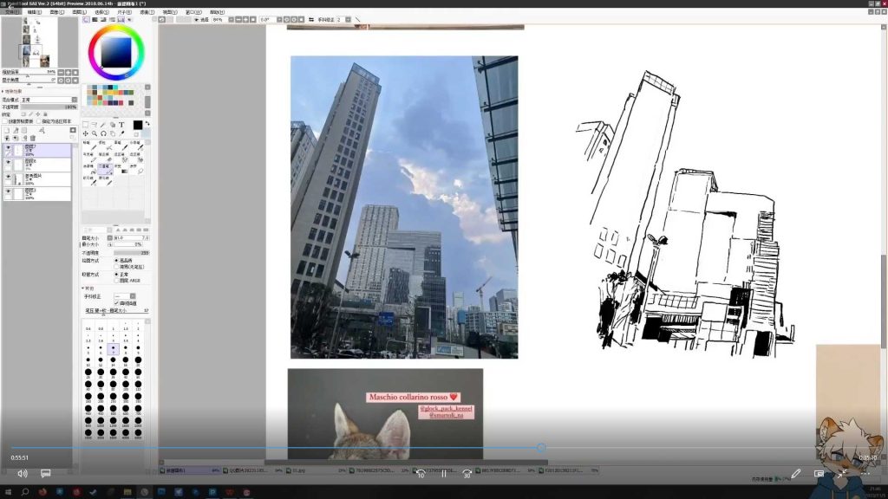The image size is (888, 499).
Task: Create a new normal layer icon
Action: pos(7,130)
